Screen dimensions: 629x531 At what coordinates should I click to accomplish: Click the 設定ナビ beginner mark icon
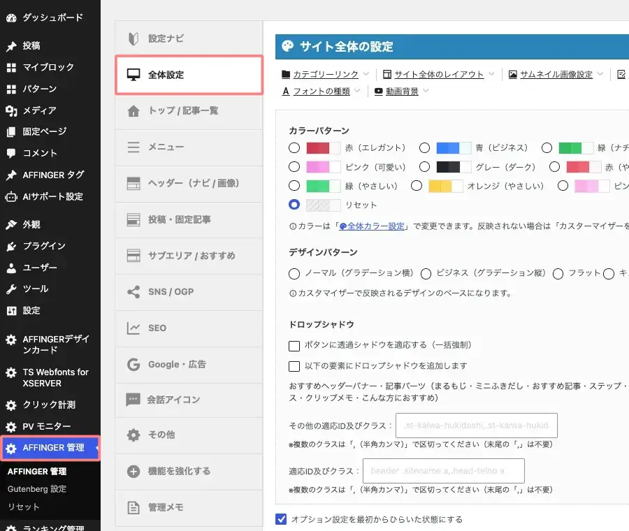tap(133, 38)
